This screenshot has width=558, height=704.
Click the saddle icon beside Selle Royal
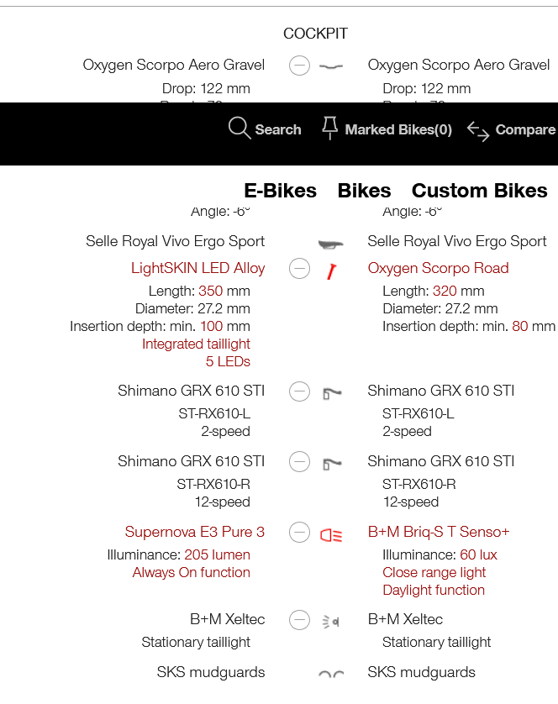(x=331, y=244)
